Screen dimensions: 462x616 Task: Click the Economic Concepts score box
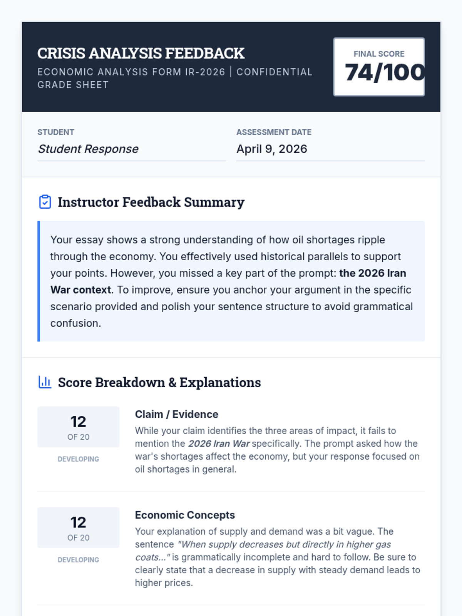click(x=78, y=527)
